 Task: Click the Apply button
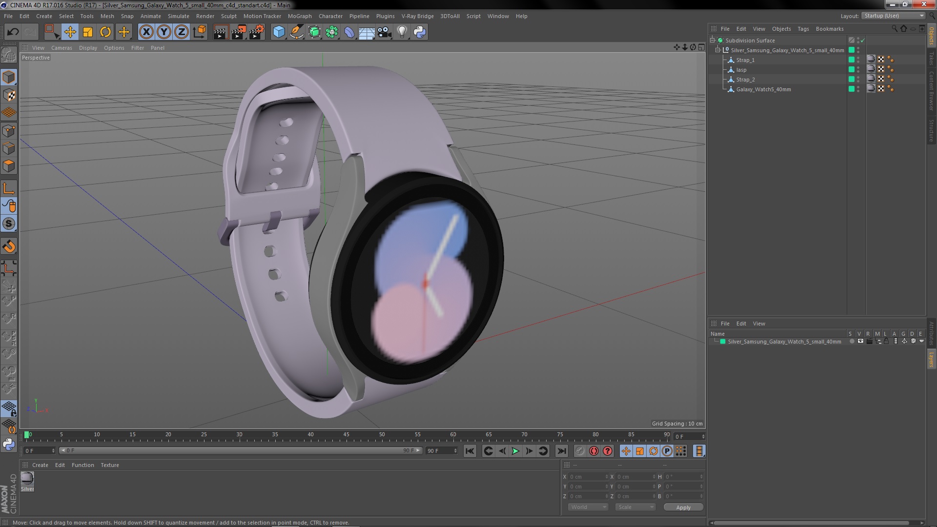tap(683, 507)
